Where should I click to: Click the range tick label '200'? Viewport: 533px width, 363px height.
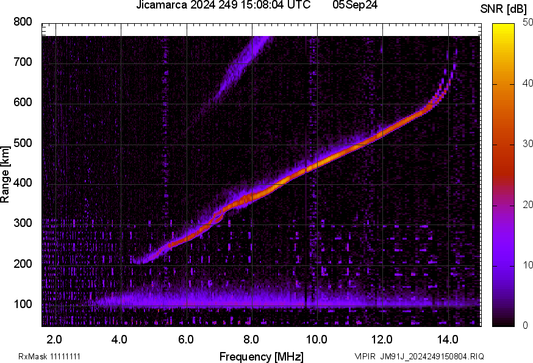[x=23, y=264]
